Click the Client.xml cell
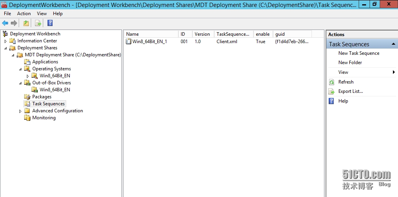398x197 pixels. (x=227, y=42)
